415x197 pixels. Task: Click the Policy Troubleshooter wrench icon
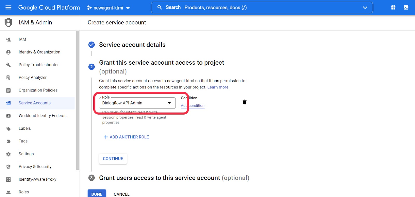(x=8, y=65)
